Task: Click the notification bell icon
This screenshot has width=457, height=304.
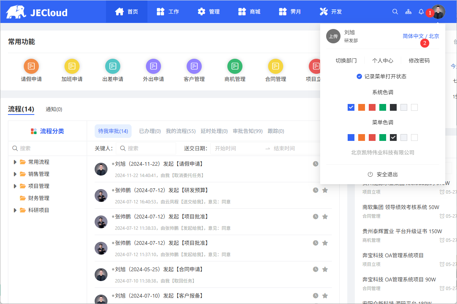Action: click(x=421, y=12)
